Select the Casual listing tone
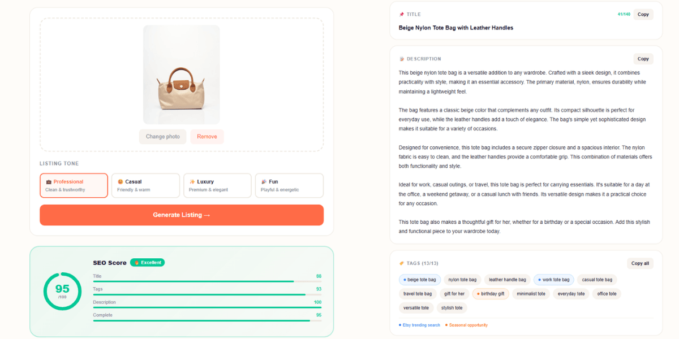Image resolution: width=679 pixels, height=339 pixels. (x=145, y=185)
